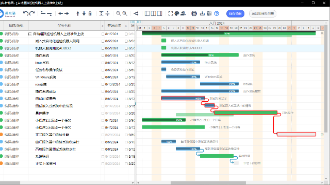330x185 pixels.
Task: Toggle the critical path icon
Action: [136, 13]
